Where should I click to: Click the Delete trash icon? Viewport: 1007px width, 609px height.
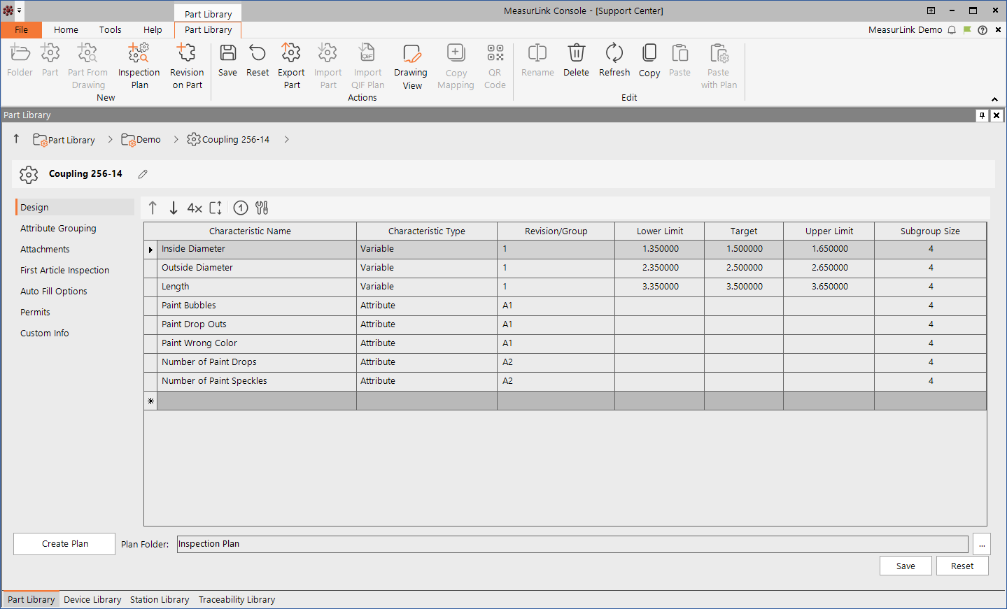[576, 53]
